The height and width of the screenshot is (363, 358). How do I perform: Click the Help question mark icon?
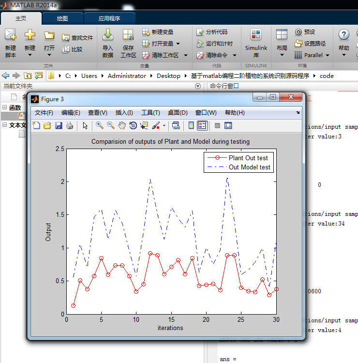point(344,35)
